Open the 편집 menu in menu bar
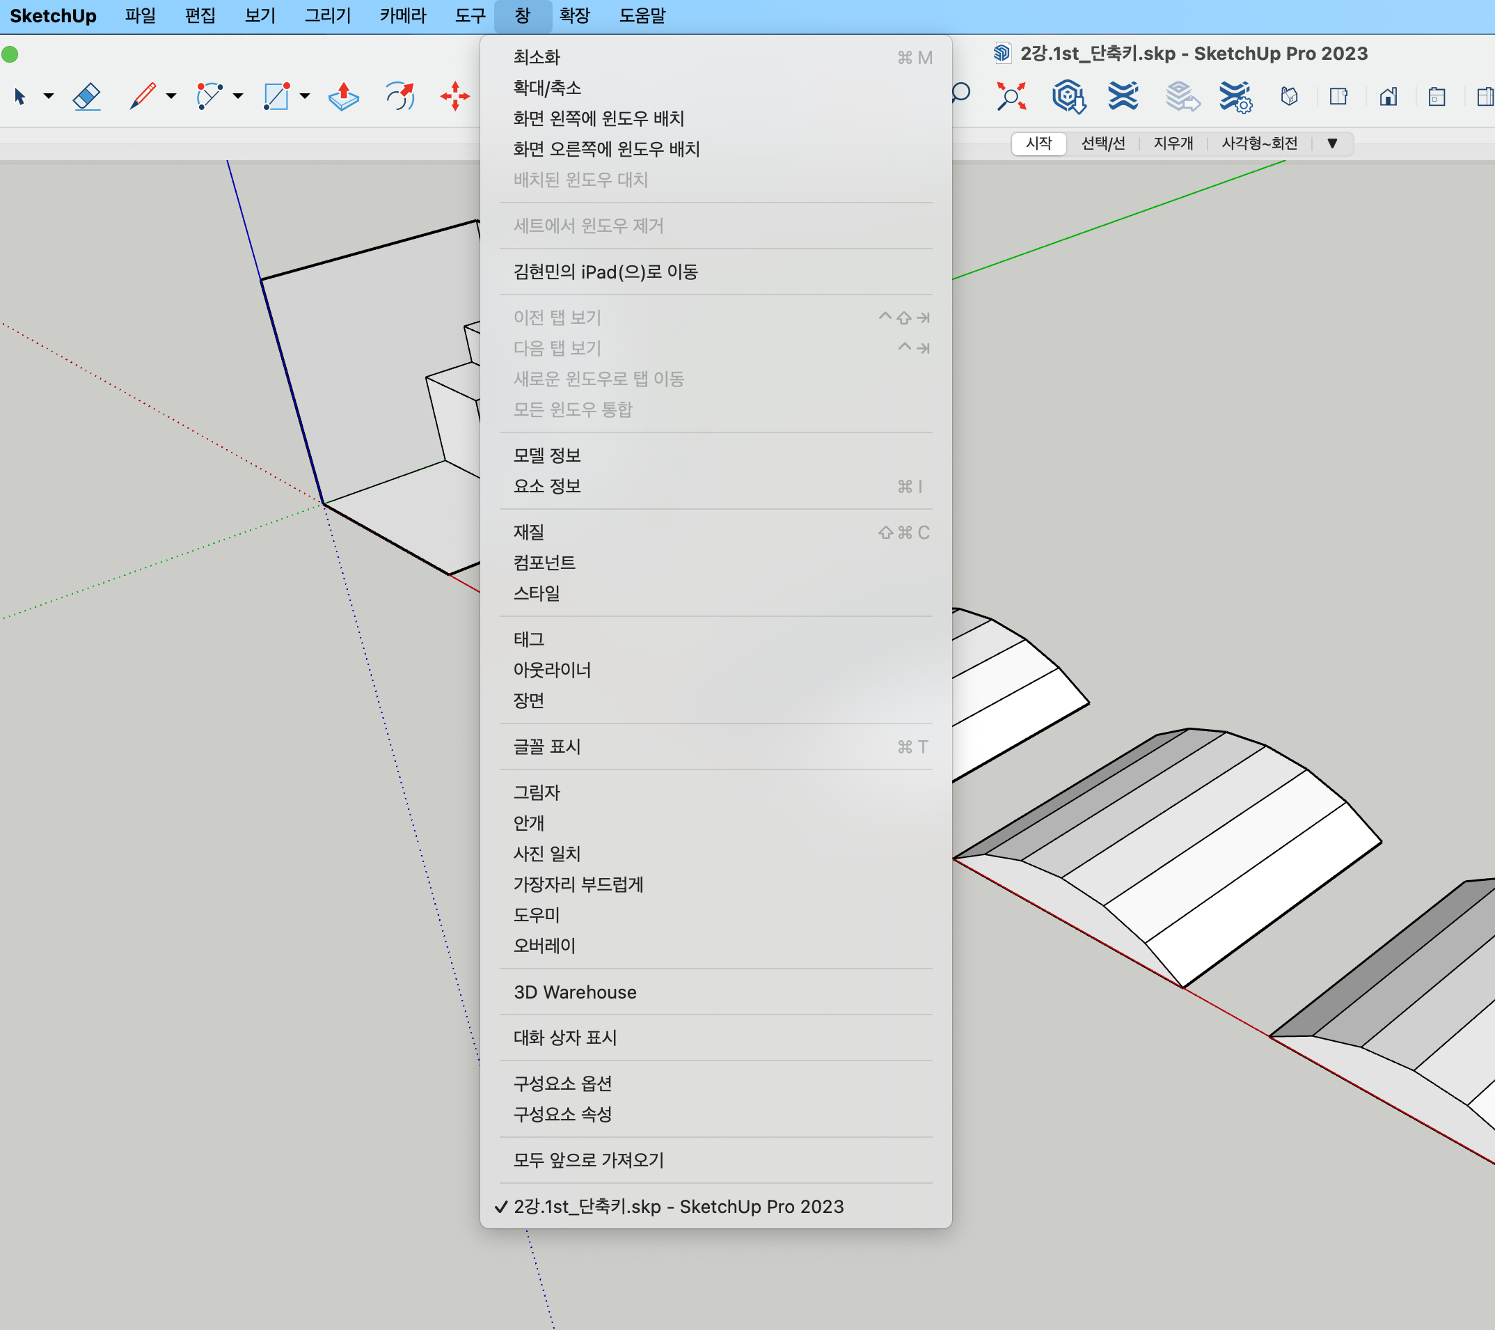Image resolution: width=1495 pixels, height=1330 pixels. pos(200,15)
